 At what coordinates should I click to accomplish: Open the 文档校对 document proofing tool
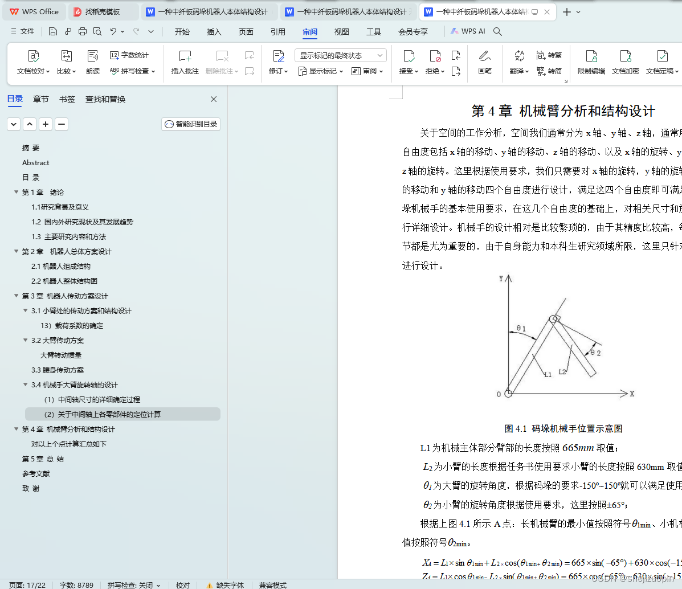point(34,62)
